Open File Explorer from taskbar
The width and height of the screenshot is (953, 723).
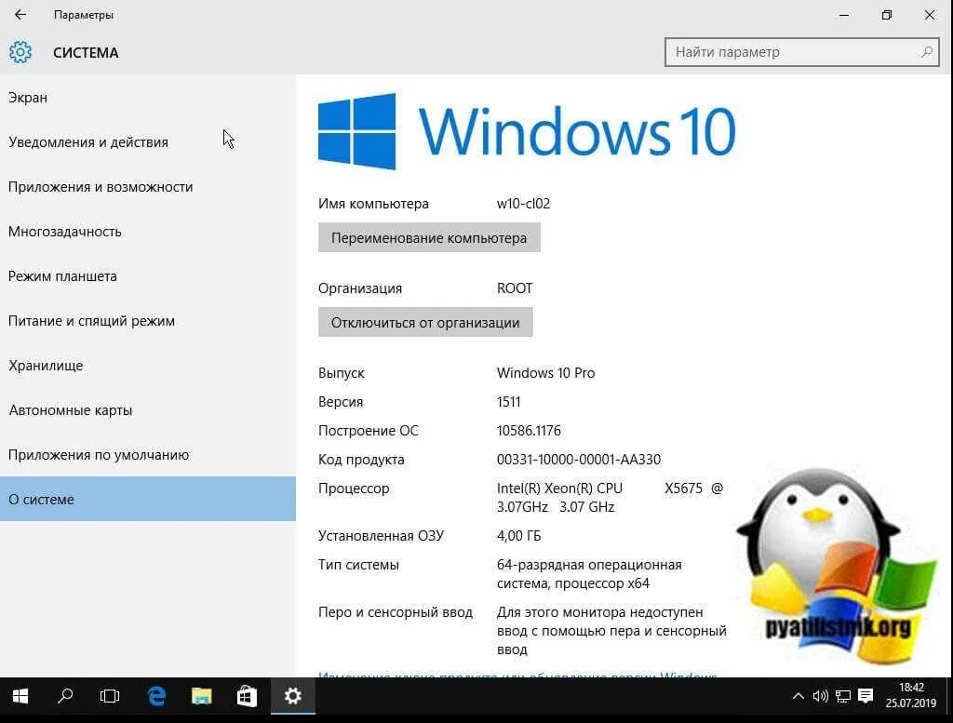point(201,696)
